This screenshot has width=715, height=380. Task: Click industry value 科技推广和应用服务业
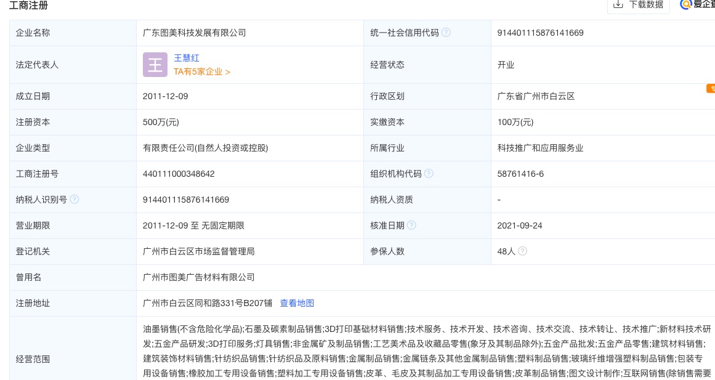point(540,148)
